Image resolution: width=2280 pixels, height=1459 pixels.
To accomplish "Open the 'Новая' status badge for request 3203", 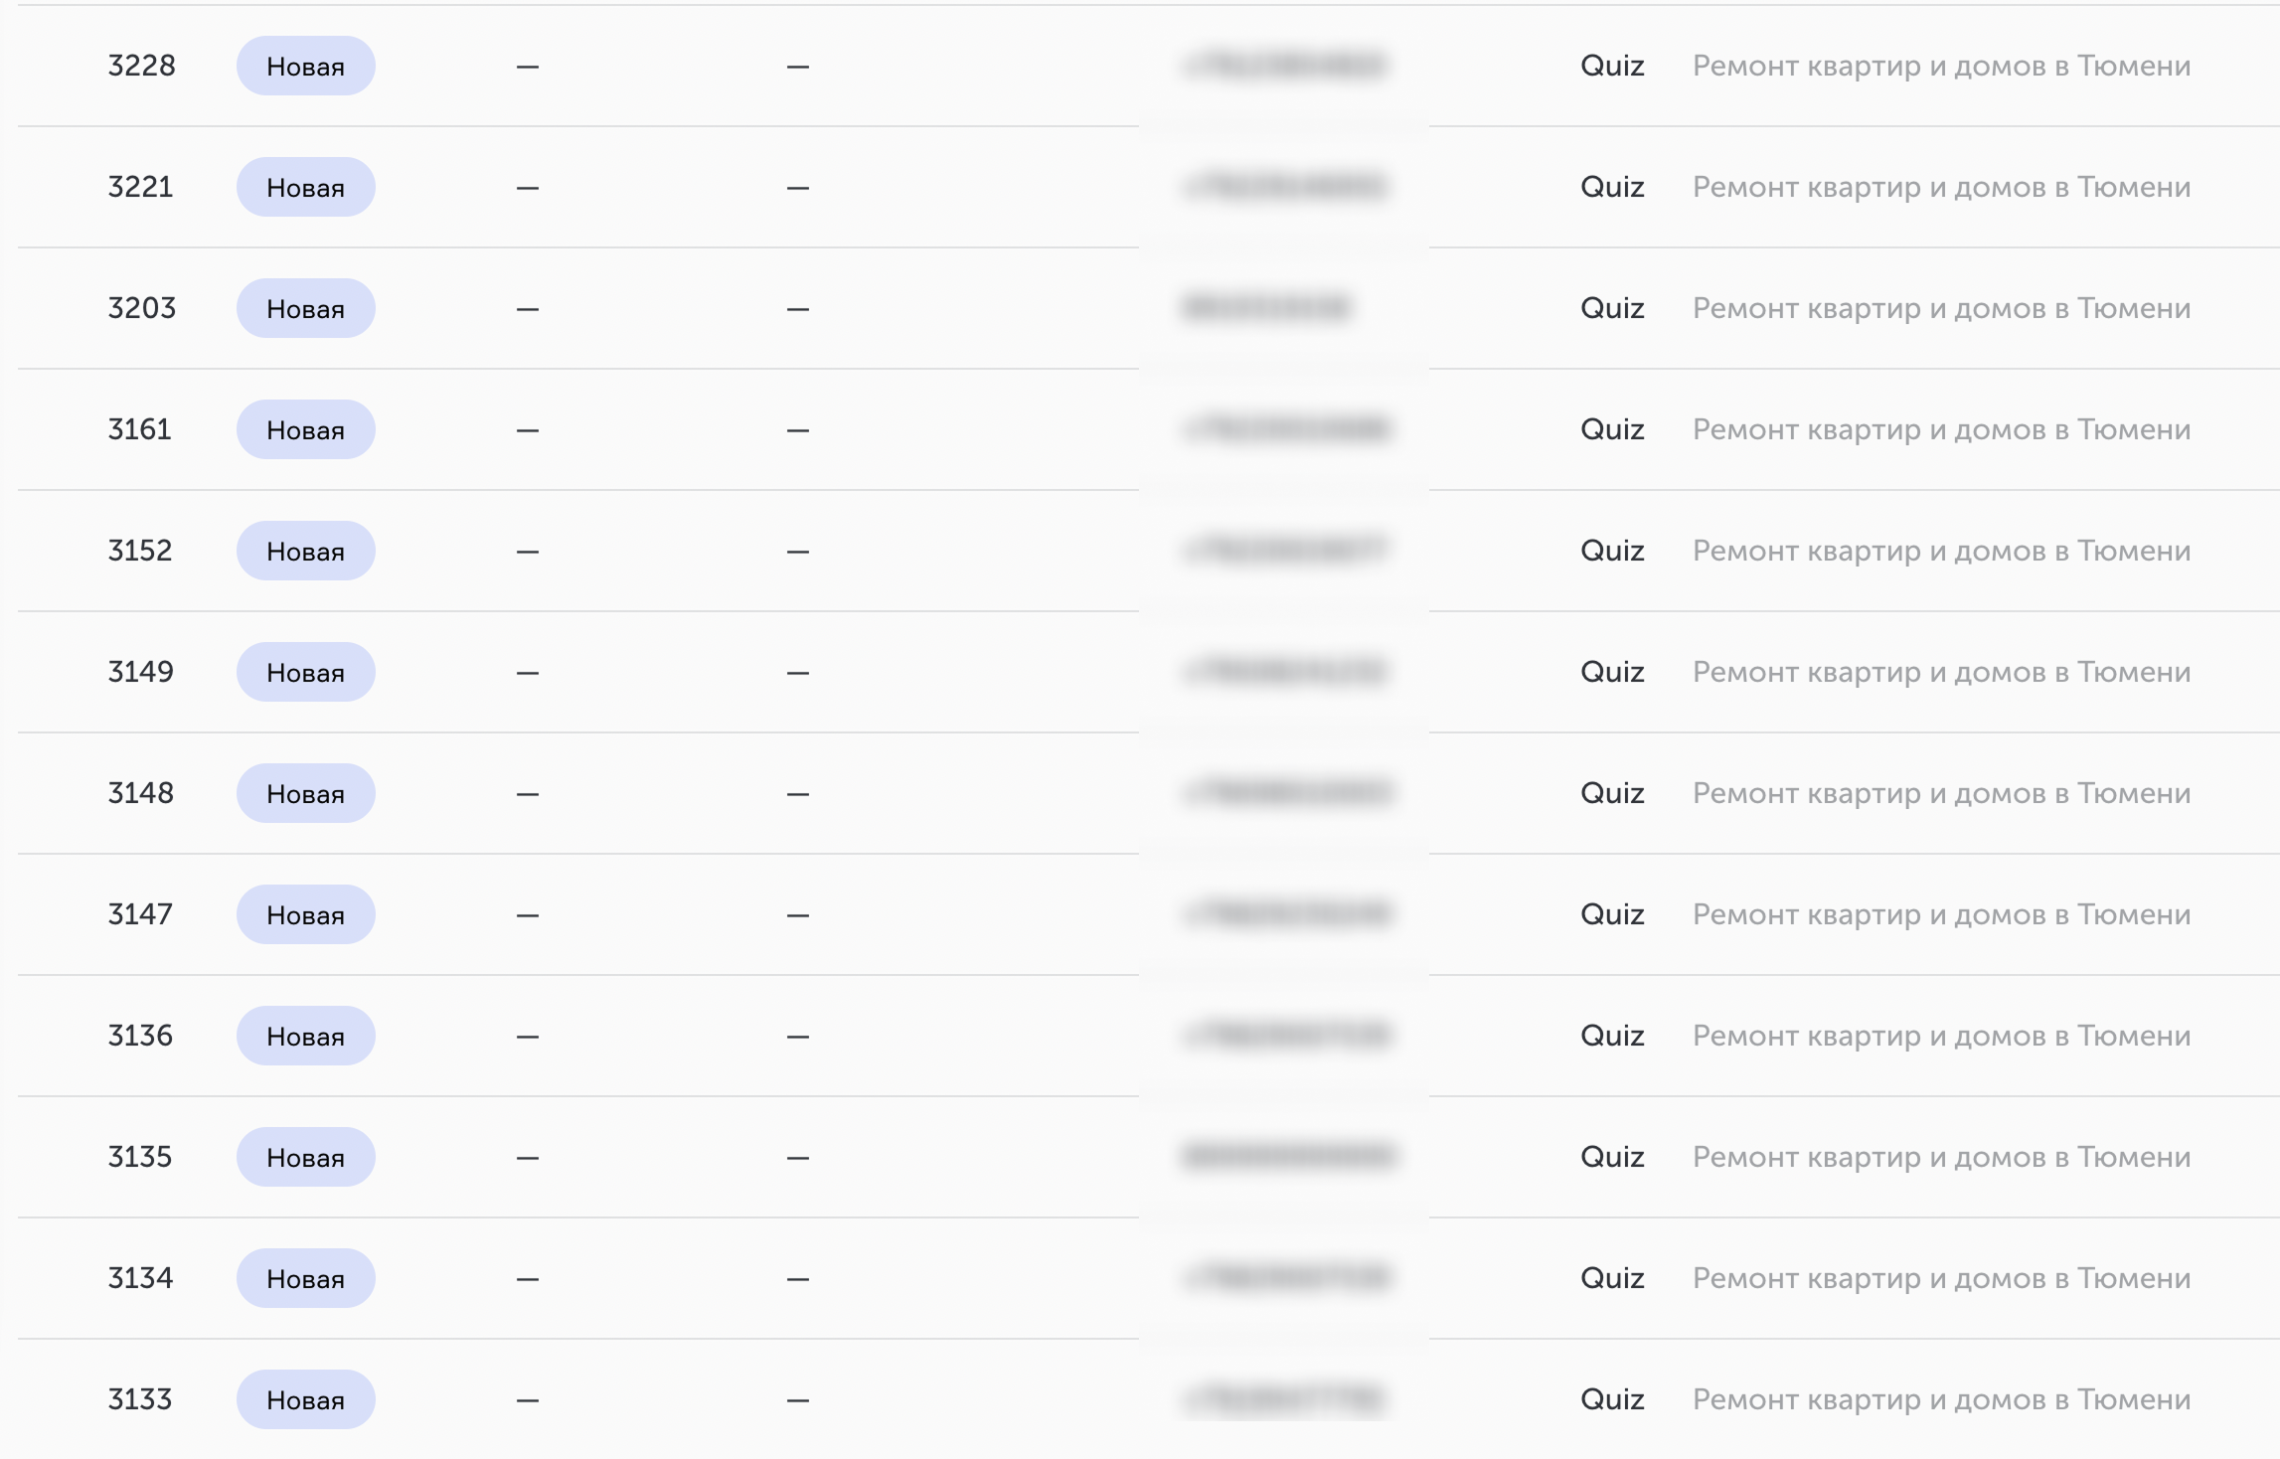I will 305,308.
